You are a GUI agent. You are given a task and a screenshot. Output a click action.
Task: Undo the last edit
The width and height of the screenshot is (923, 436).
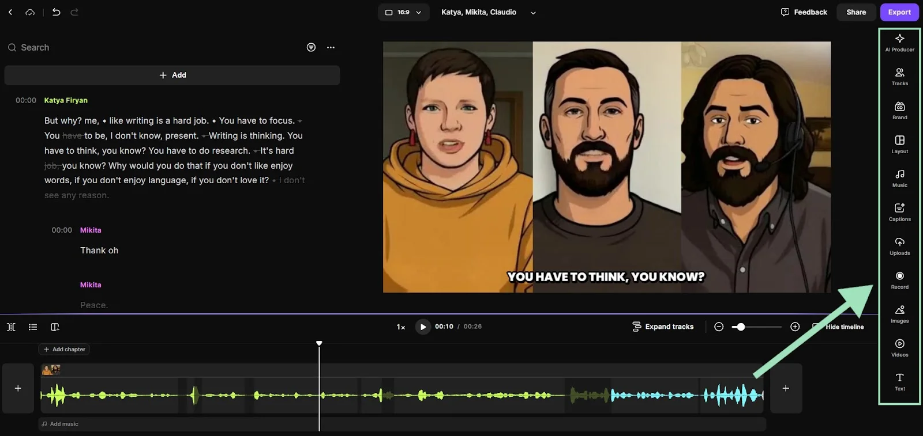click(x=56, y=12)
